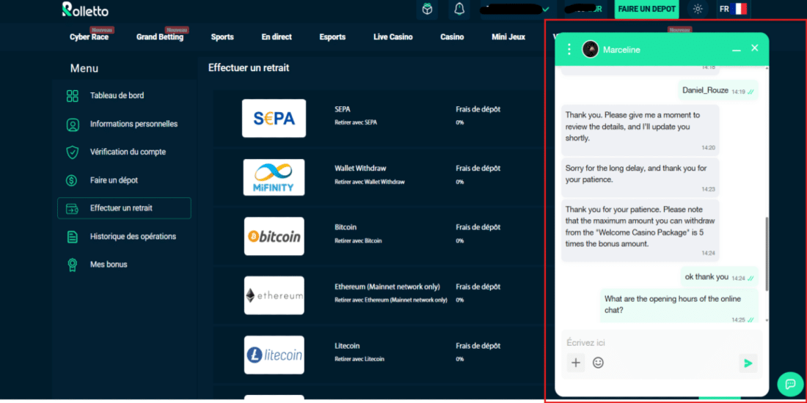Viewport: 807px width, 403px height.
Task: Click Marceline agent avatar in chat
Action: coord(591,49)
